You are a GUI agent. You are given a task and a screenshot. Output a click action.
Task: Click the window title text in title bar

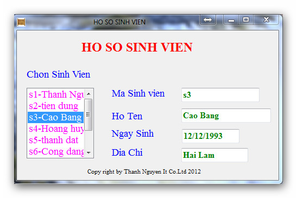click(x=119, y=22)
